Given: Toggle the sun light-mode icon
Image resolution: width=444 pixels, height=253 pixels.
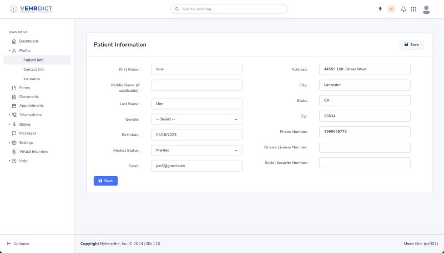Looking at the screenshot, I should click(391, 9).
